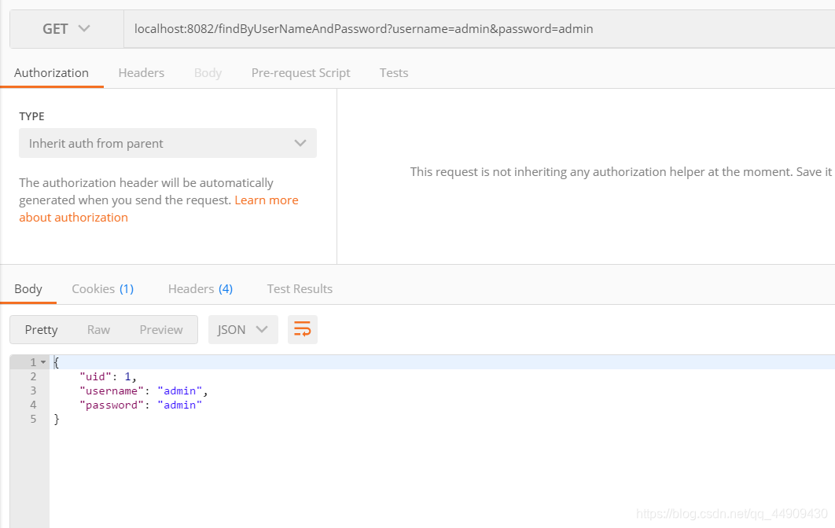Click the "username" key in response
This screenshot has width=835, height=528.
click(112, 391)
